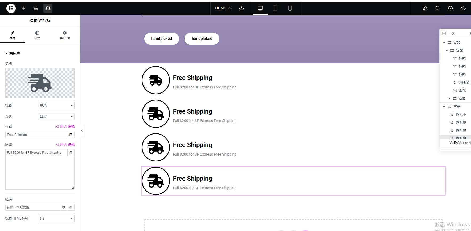
Task: Click the truck icon preview thumbnail
Action: [40, 83]
